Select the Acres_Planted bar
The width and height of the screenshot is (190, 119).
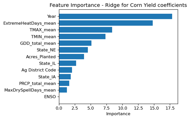tap(71, 57)
